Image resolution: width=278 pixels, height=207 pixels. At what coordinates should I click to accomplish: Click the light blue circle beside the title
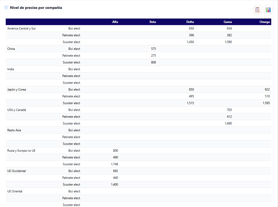click(6, 8)
